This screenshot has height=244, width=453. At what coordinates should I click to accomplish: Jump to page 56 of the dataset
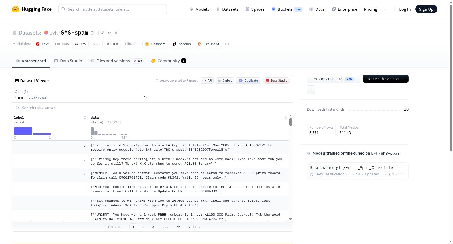pyautogui.click(x=178, y=227)
